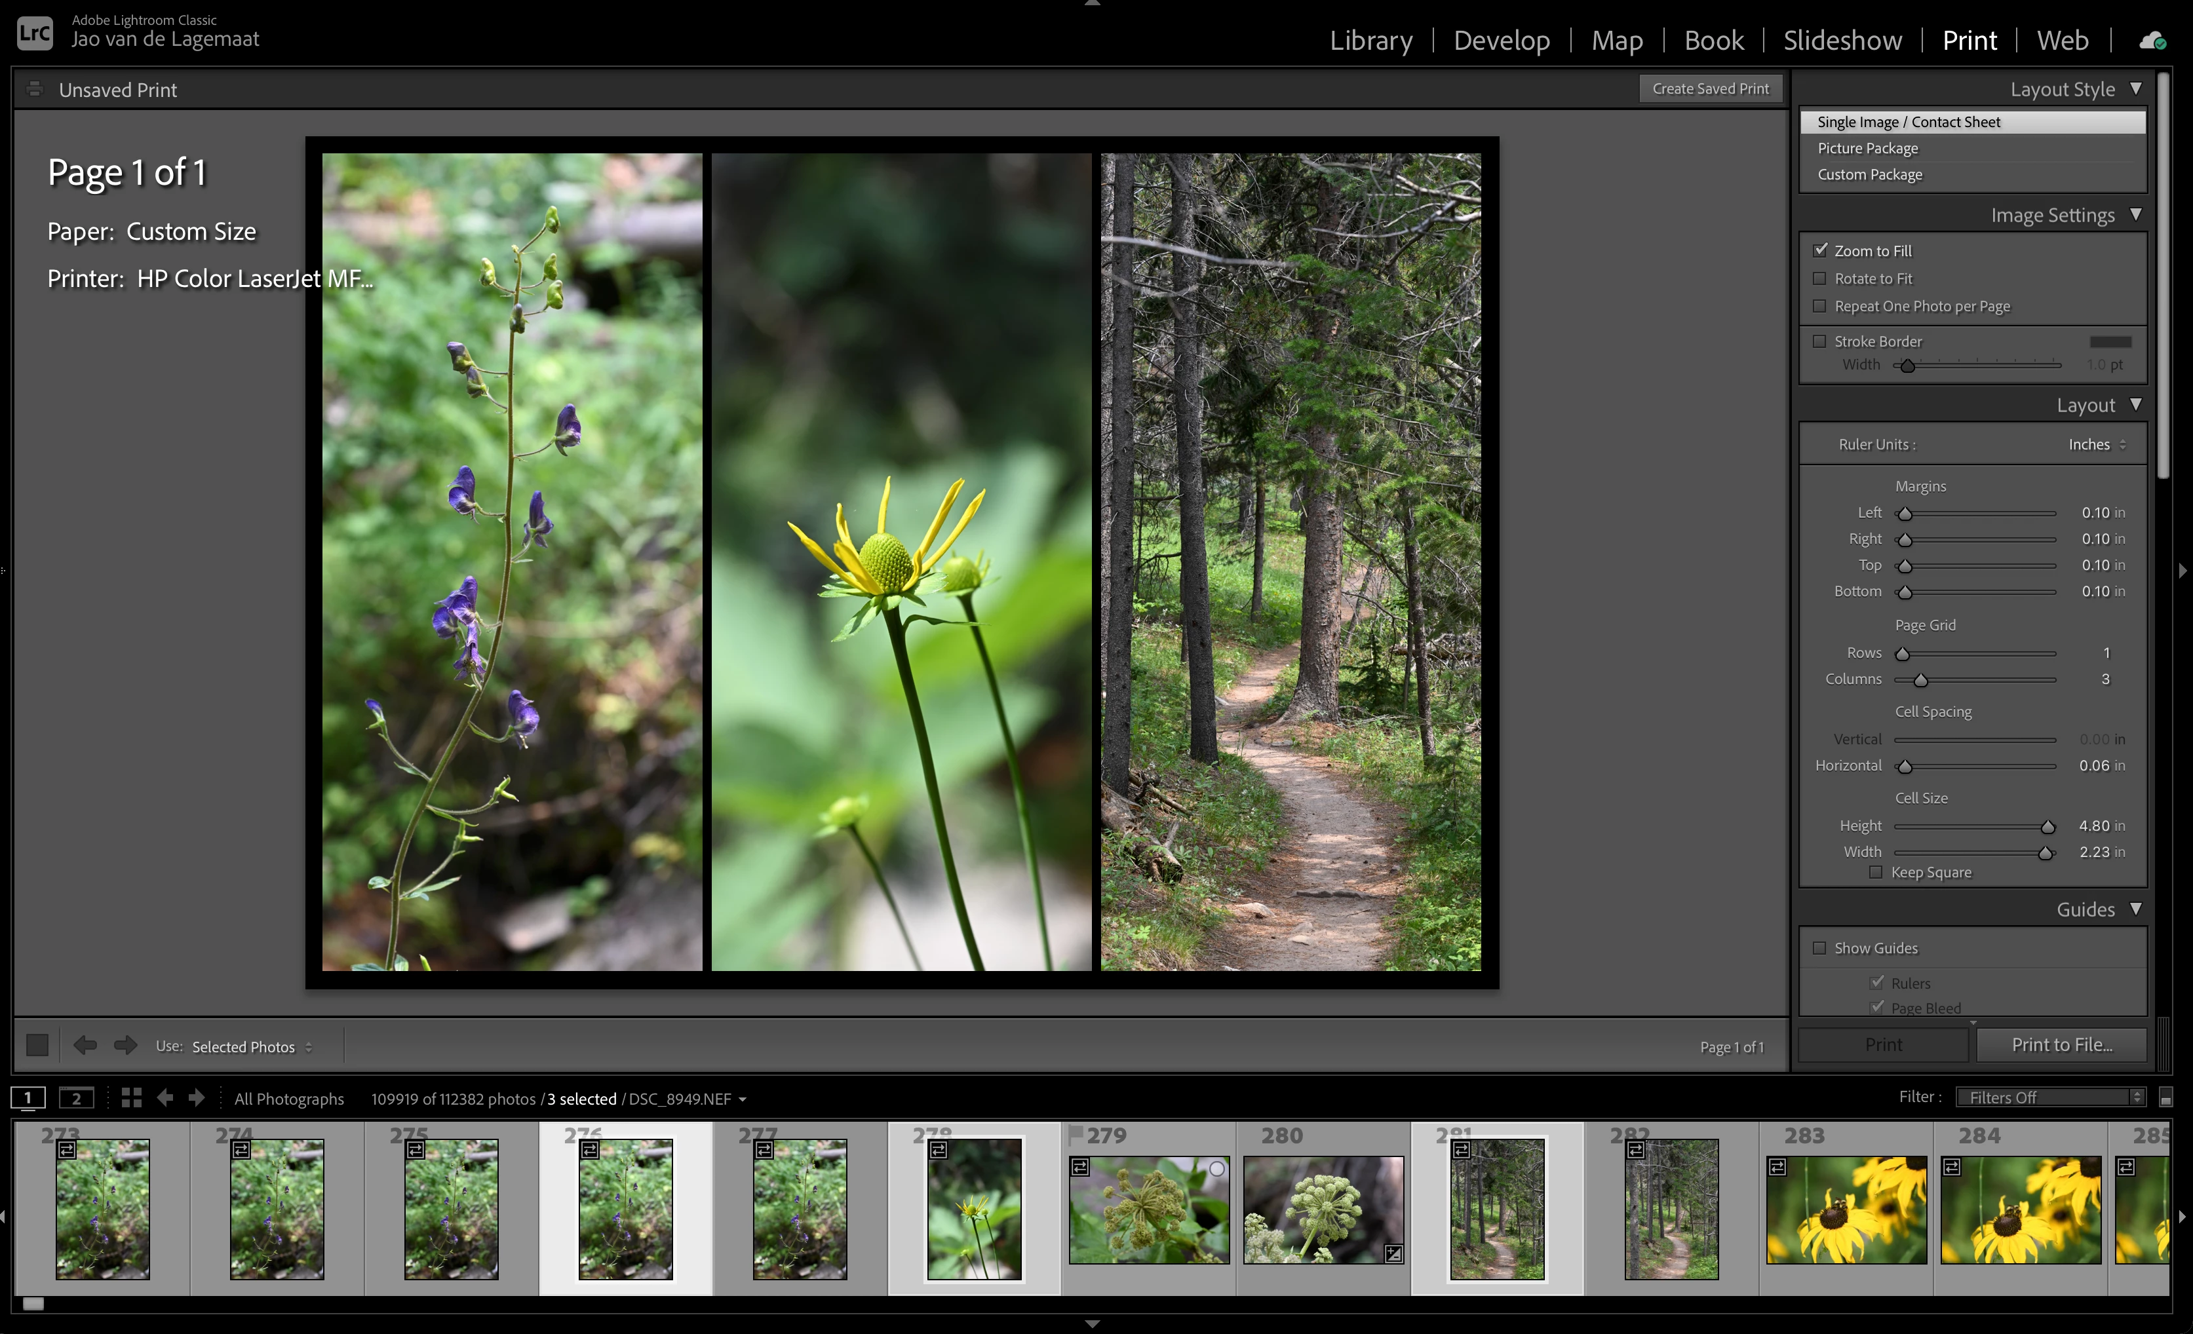
Task: Enable the Show Guides checkbox
Action: pyautogui.click(x=1820, y=948)
